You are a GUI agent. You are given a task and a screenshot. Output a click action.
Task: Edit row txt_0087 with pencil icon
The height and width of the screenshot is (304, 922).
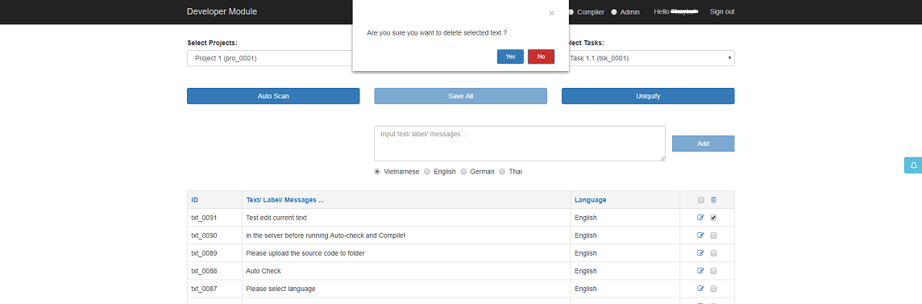700,289
